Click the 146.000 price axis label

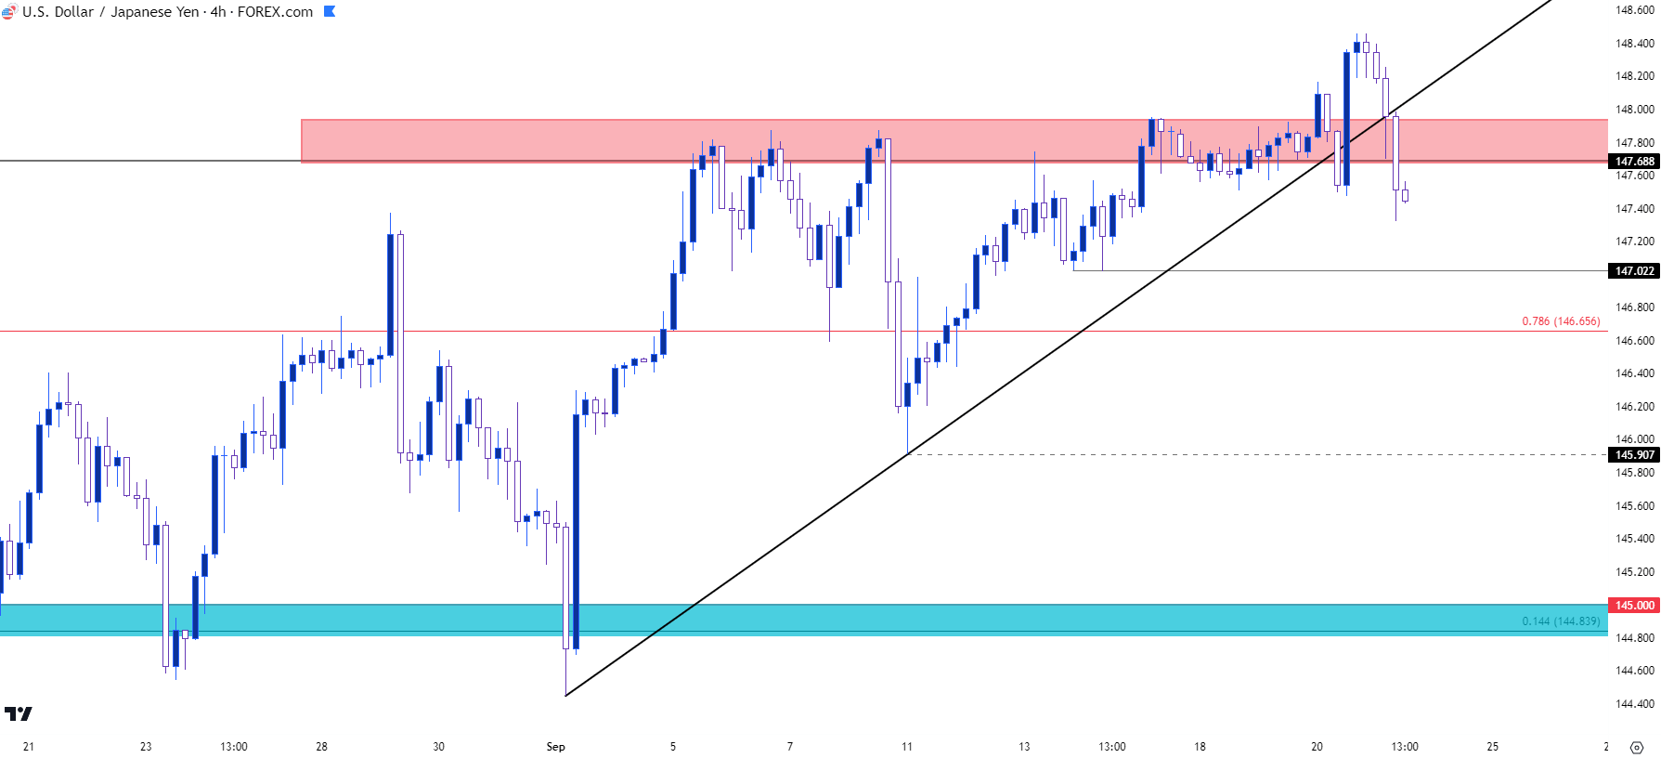[x=1634, y=439]
